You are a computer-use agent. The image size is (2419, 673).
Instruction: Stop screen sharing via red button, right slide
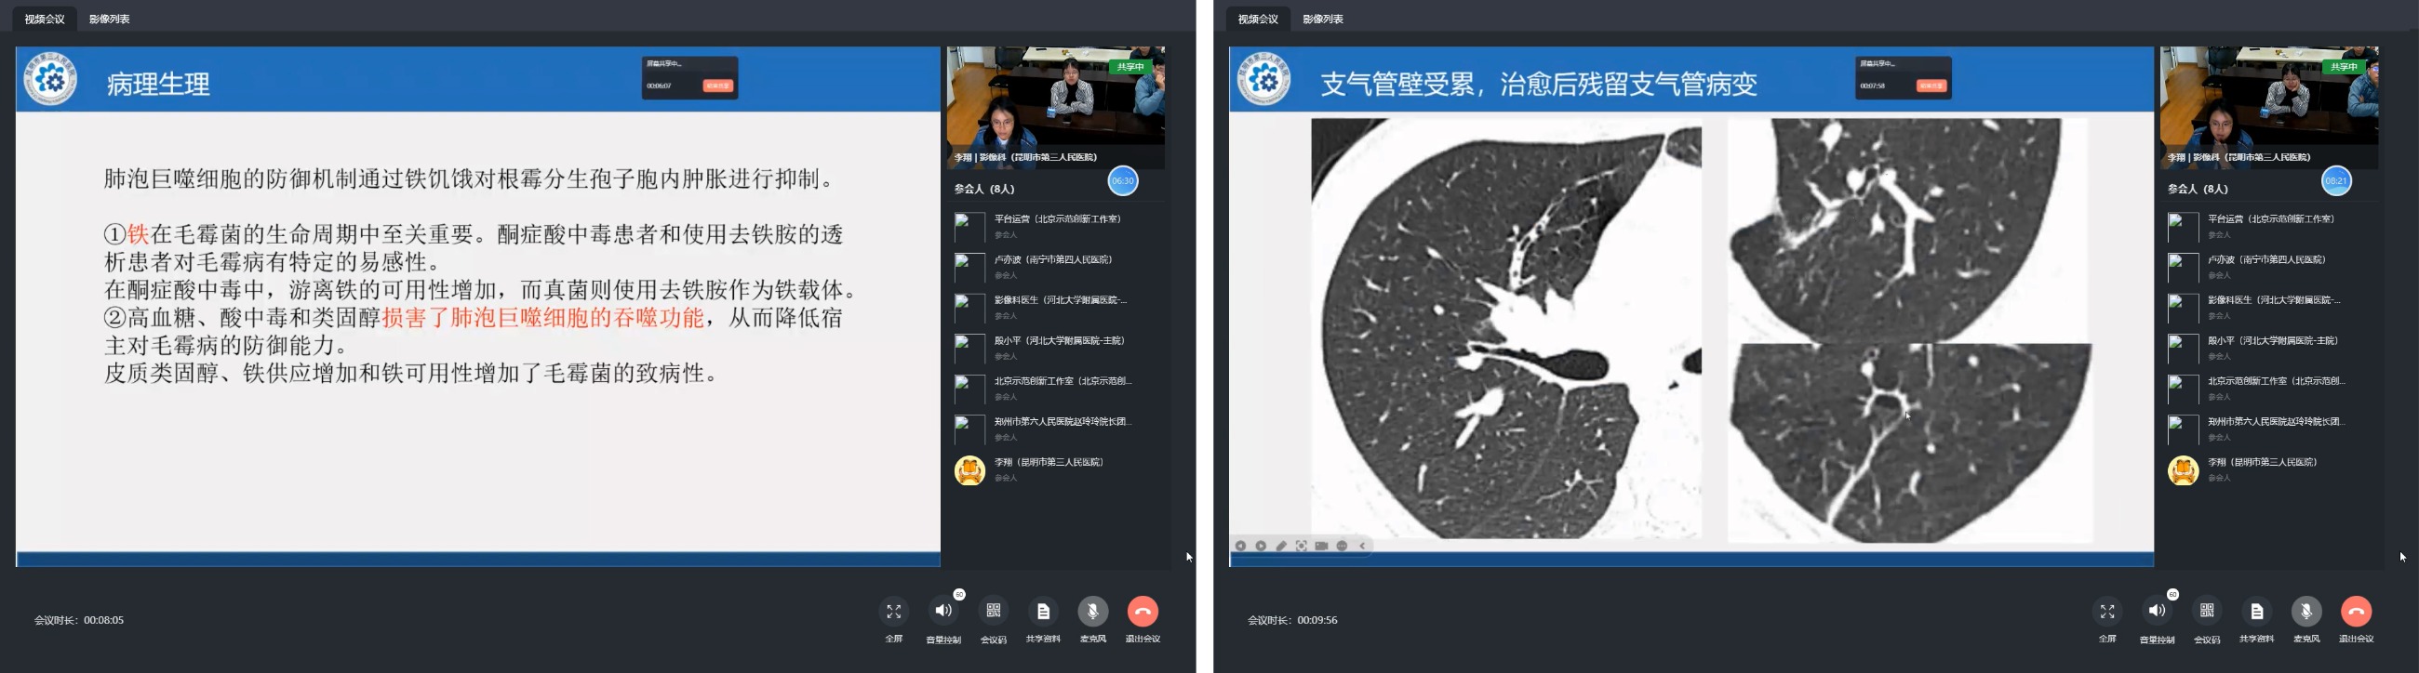click(1931, 86)
